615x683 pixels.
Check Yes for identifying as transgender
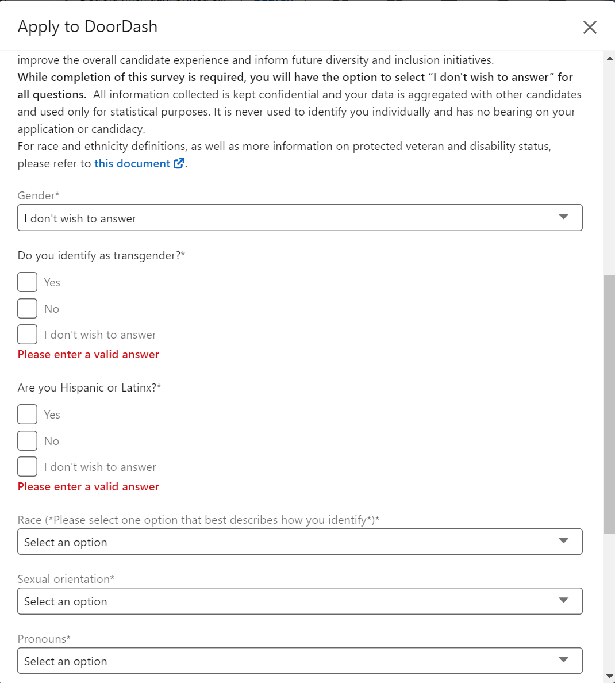27,282
